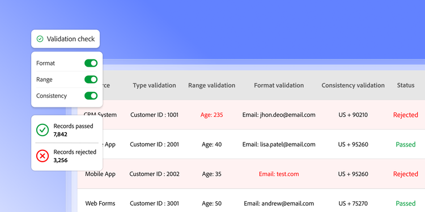
Task: Click the Records passed 7,842 count
Action: [x=61, y=135]
